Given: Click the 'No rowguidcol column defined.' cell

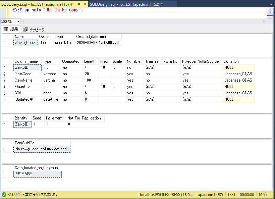Looking at the screenshot, I should [42, 149].
